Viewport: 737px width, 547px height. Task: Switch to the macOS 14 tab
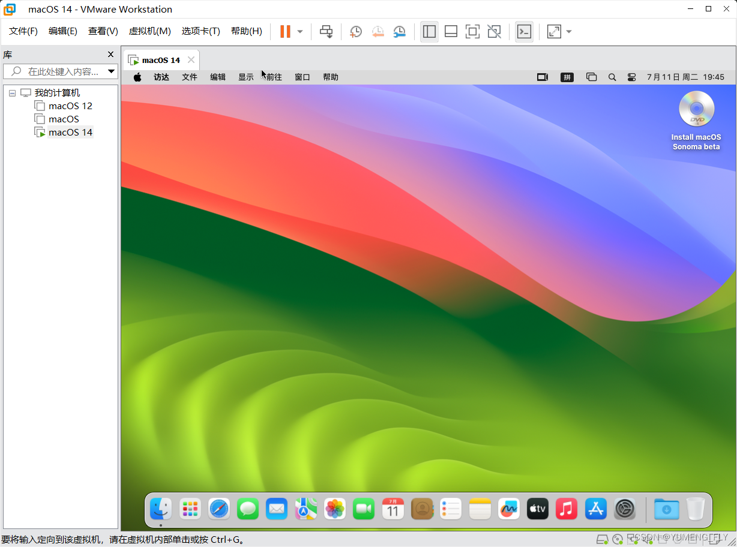[160, 59]
